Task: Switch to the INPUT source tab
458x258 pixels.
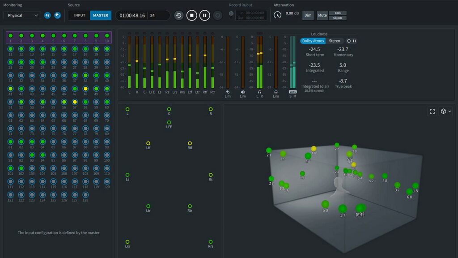Action: 79,15
